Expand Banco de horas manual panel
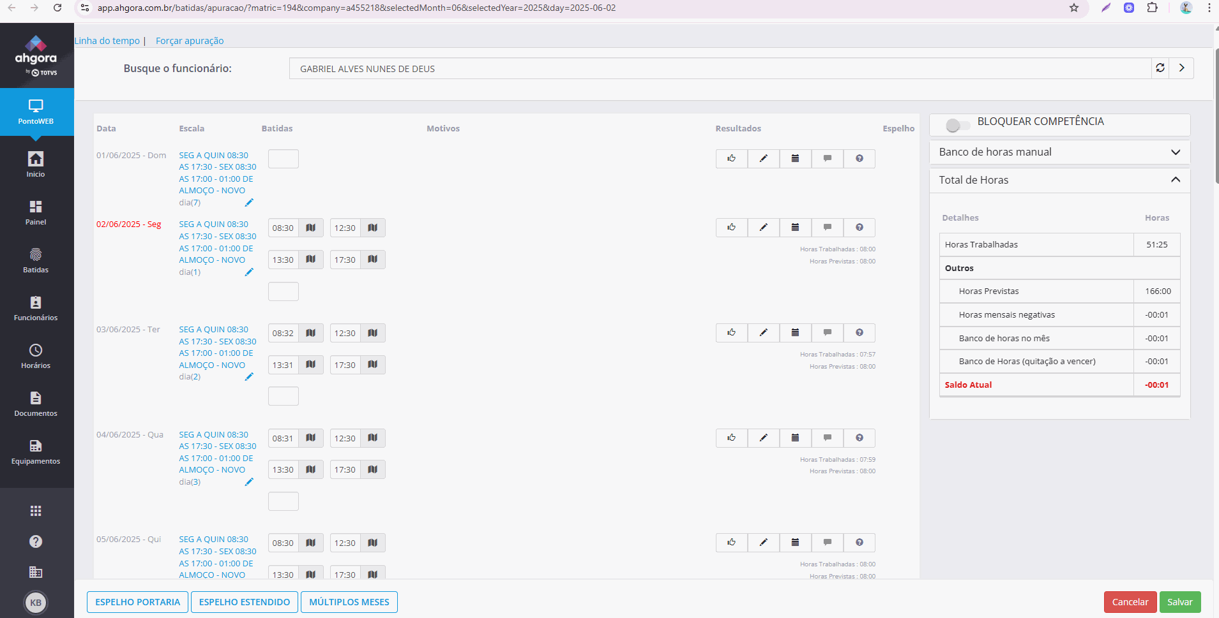This screenshot has width=1219, height=618. point(1060,152)
